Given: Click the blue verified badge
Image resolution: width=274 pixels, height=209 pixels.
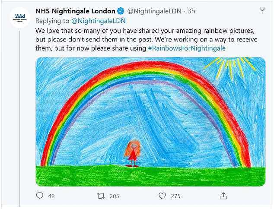Looking at the screenshot, I should pyautogui.click(x=121, y=11).
